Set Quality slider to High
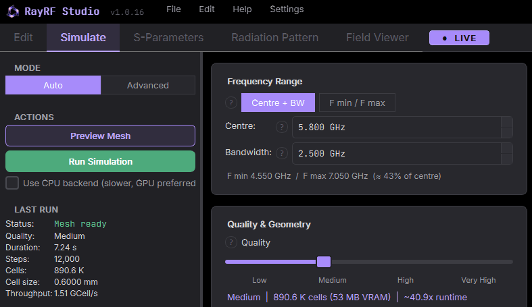The height and width of the screenshot is (307, 532). [406, 280]
